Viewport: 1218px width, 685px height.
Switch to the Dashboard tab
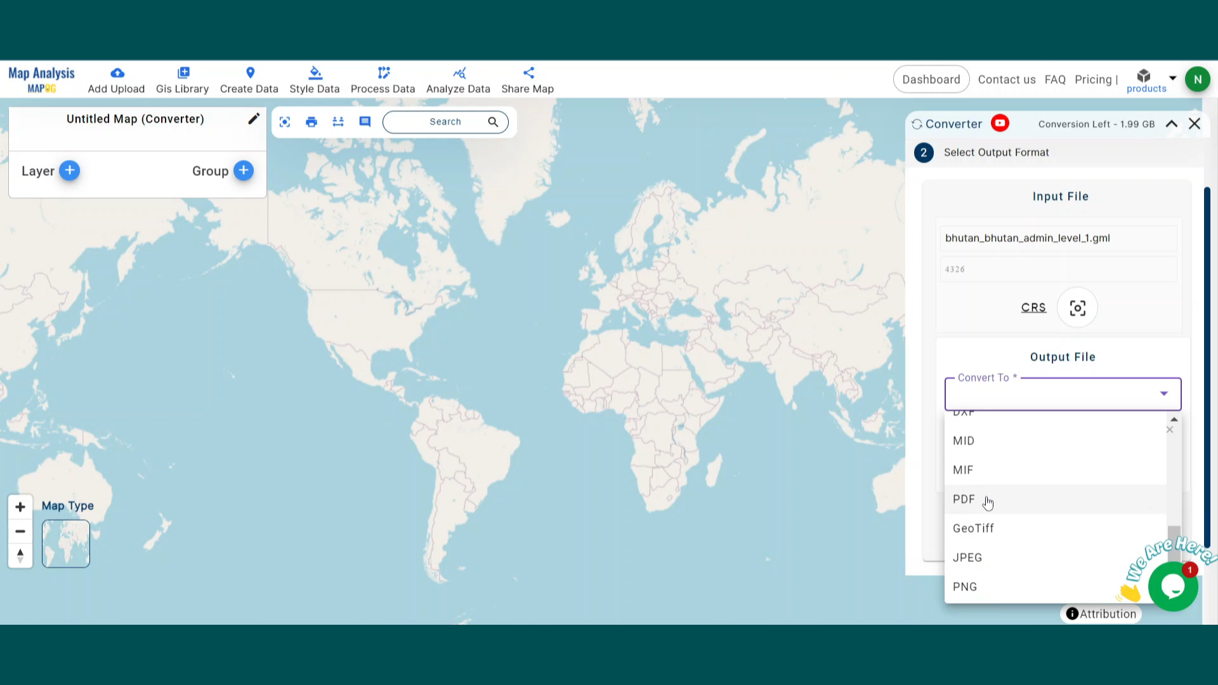click(x=931, y=79)
